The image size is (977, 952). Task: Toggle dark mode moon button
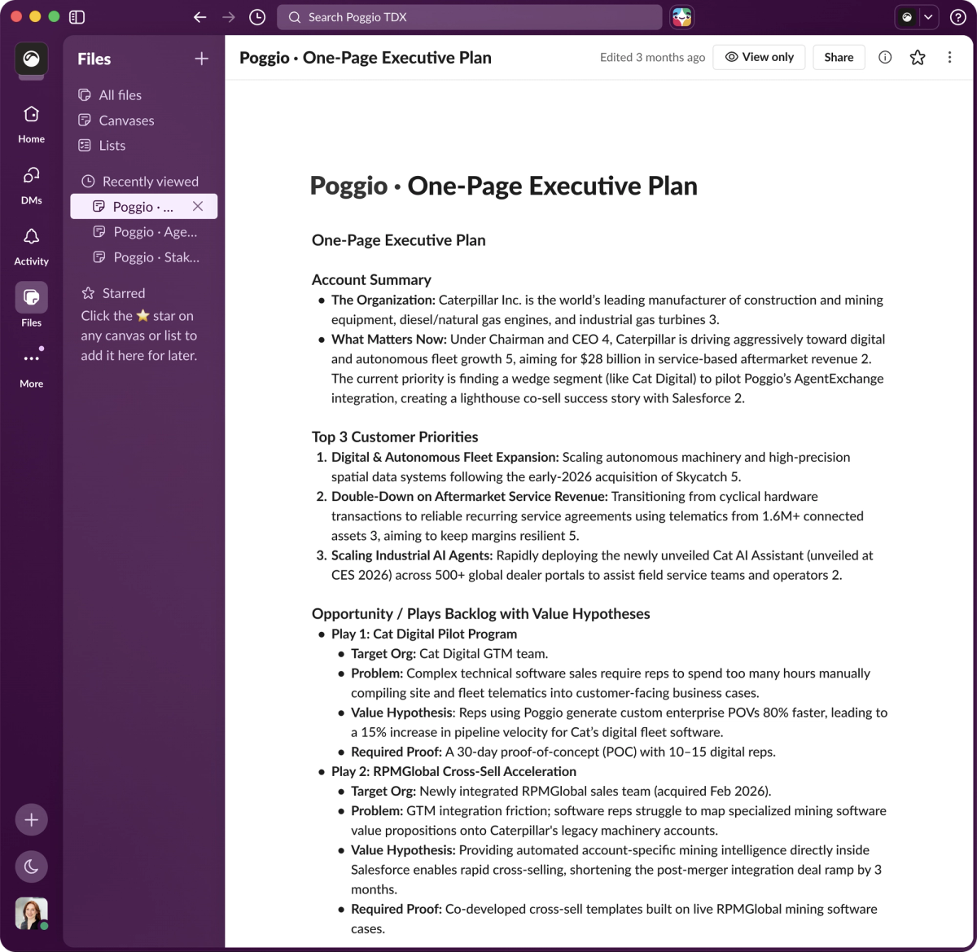(x=31, y=866)
